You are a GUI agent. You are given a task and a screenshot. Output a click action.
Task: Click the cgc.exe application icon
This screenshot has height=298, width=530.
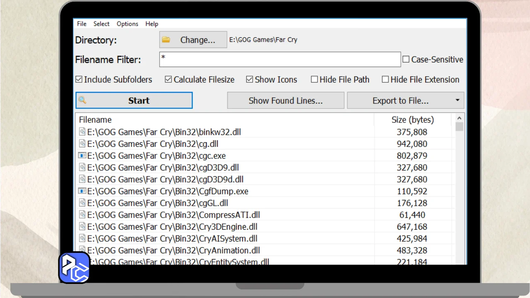pos(82,156)
